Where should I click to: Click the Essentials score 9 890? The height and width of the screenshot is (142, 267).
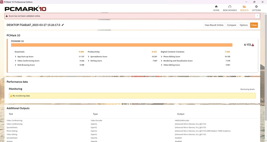coord(81,52)
